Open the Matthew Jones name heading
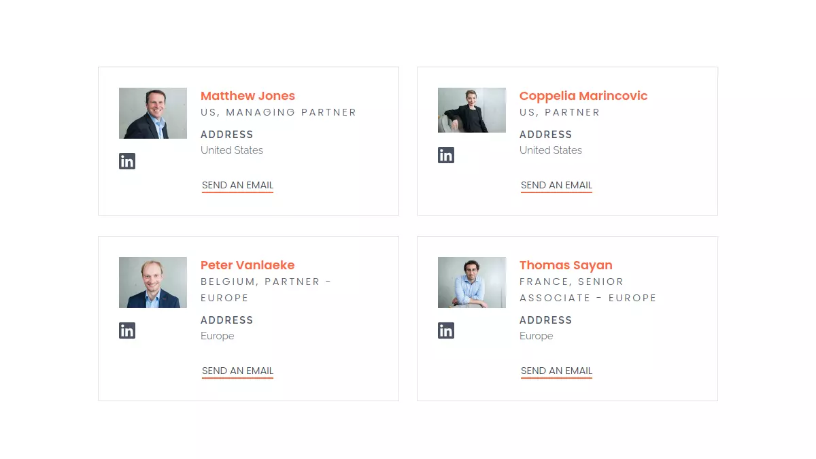The height and width of the screenshot is (459, 816). [x=248, y=96]
